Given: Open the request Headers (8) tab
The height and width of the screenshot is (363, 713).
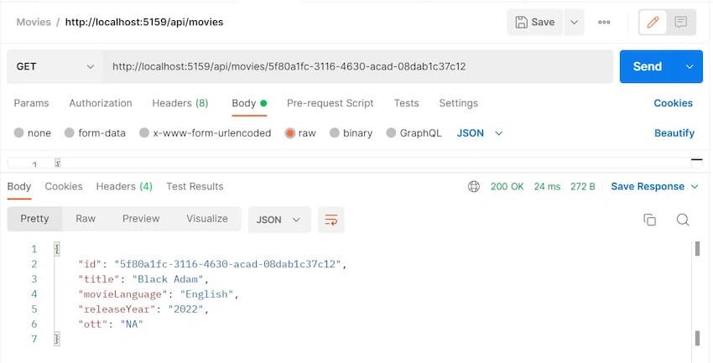Looking at the screenshot, I should point(180,103).
